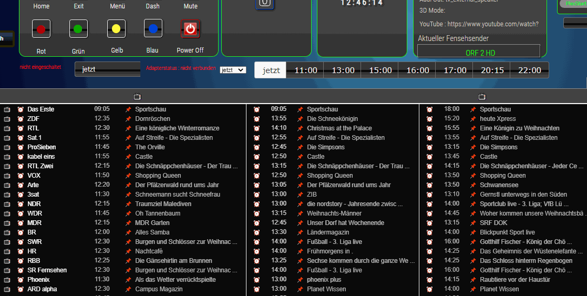Screen dimensions: 587x296
Task: Switch program guide to 13:00
Action: pos(343,70)
